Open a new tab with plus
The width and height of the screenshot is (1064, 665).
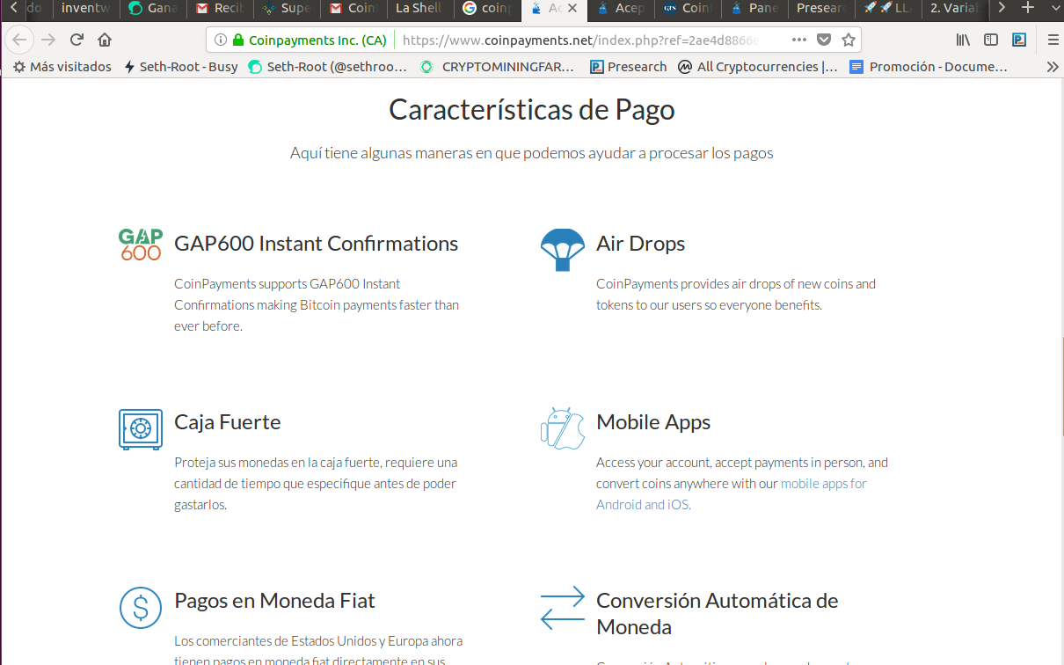(1027, 8)
